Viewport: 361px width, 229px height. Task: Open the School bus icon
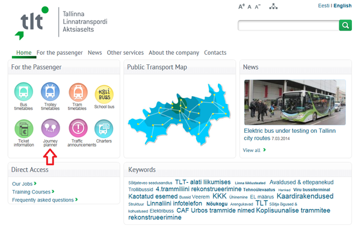pyautogui.click(x=104, y=94)
